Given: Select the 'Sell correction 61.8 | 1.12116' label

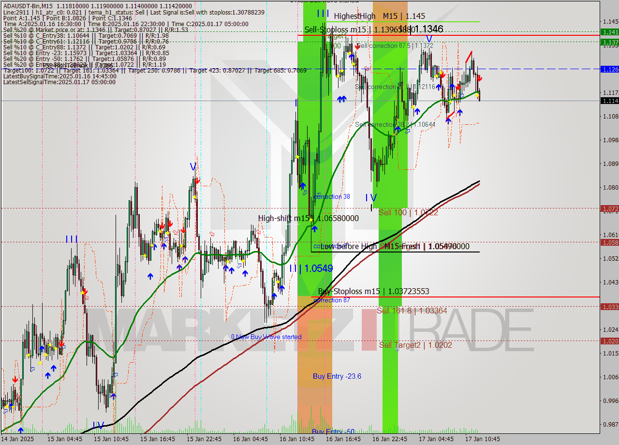Looking at the screenshot, I should (x=395, y=87).
